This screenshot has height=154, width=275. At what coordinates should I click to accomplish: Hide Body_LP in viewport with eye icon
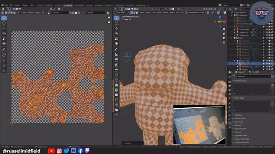(267, 64)
